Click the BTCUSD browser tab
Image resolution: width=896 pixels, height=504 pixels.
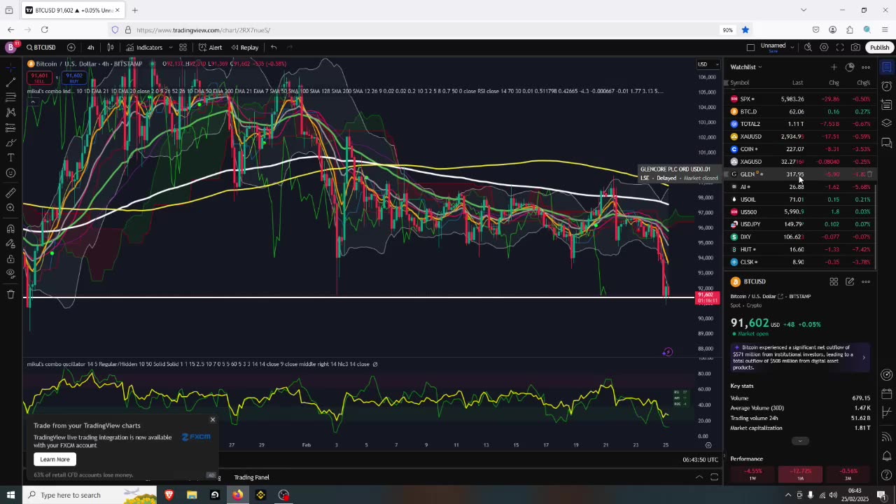72,10
